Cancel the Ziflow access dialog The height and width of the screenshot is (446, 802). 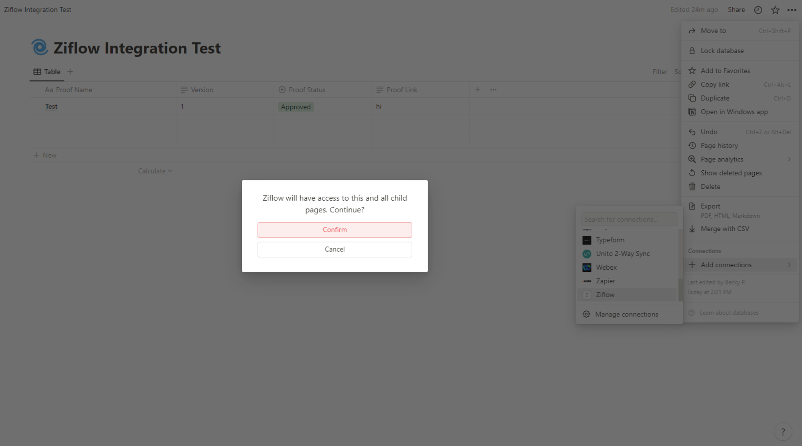point(334,249)
